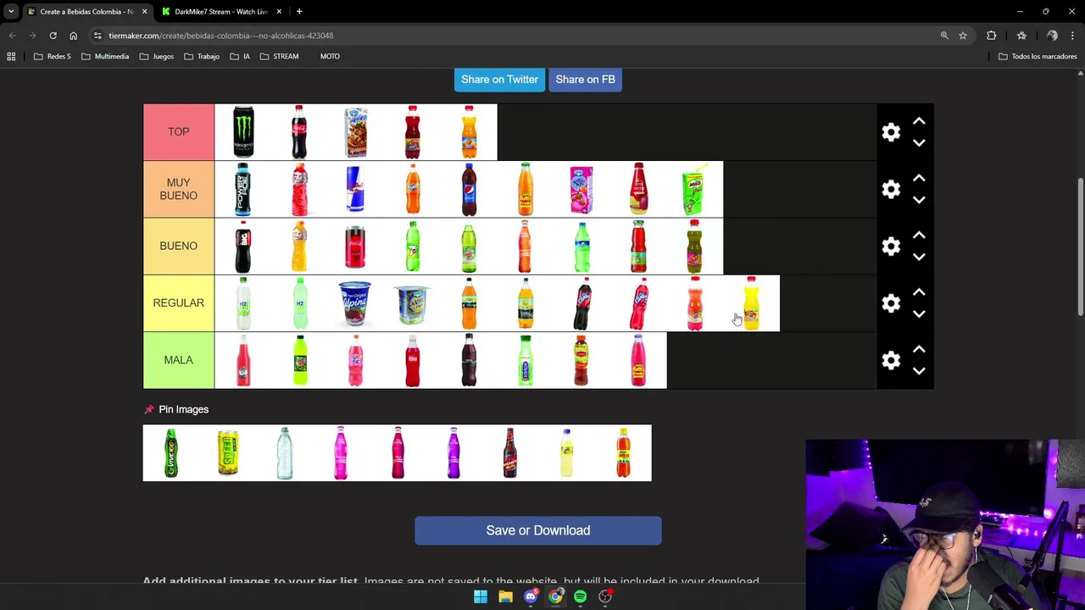Move REGULAR tier row up
This screenshot has height=610, width=1085.
[919, 292]
